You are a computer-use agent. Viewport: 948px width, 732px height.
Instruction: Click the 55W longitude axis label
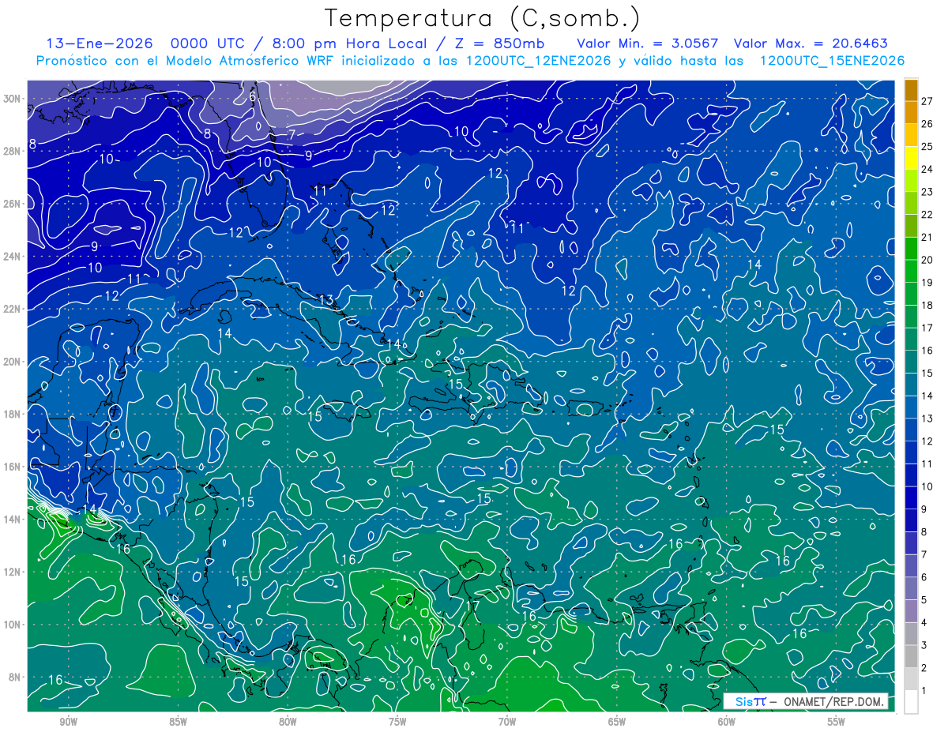837,722
